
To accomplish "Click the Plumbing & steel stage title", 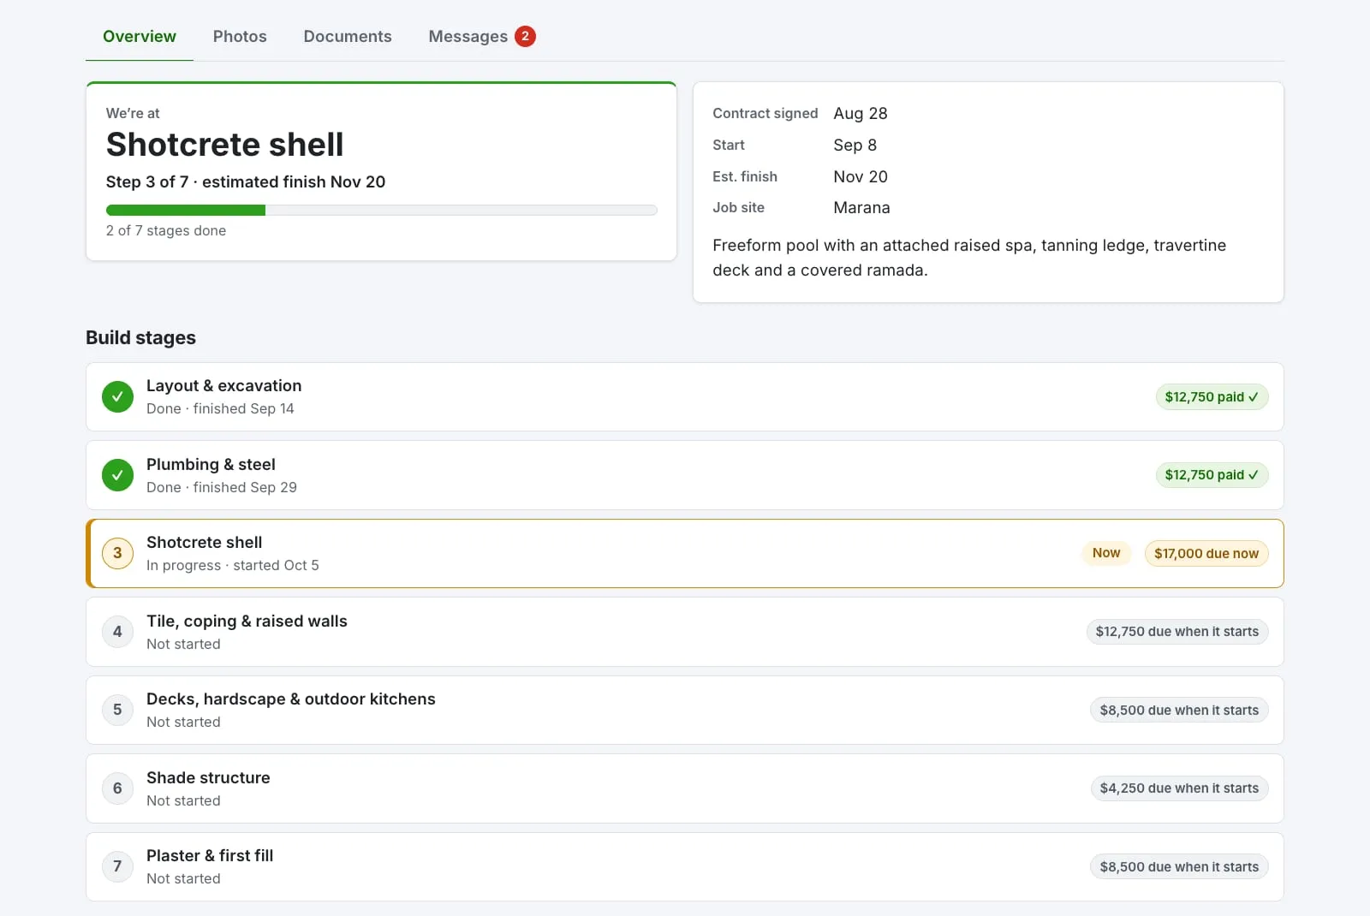I will pyautogui.click(x=211, y=465).
